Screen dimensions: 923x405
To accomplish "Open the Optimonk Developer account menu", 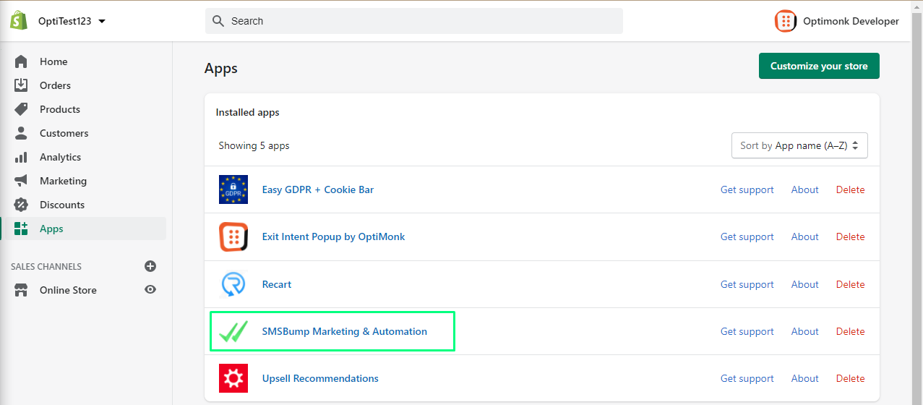I will (837, 21).
